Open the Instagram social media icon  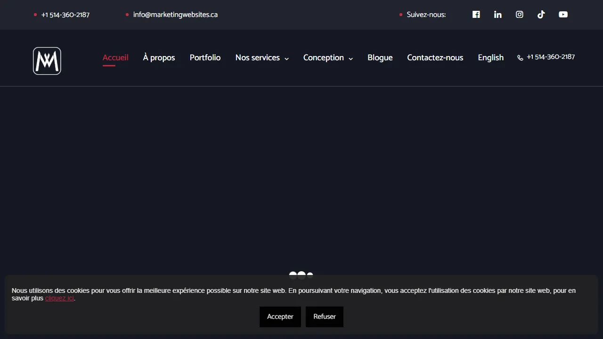click(519, 15)
